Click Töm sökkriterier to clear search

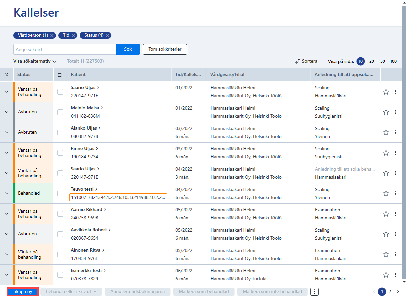point(165,49)
